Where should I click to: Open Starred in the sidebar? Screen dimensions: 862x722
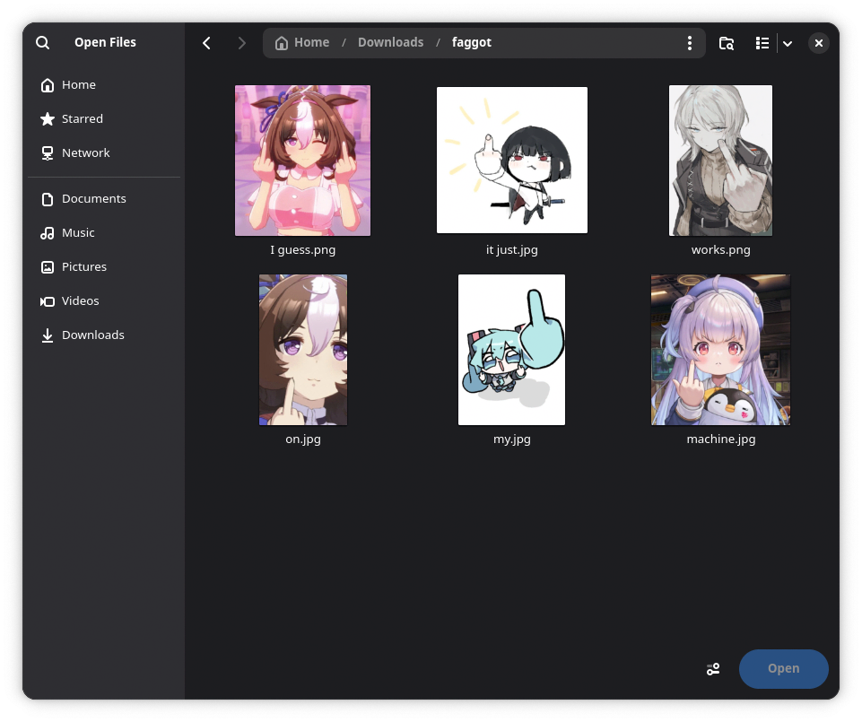coord(104,118)
